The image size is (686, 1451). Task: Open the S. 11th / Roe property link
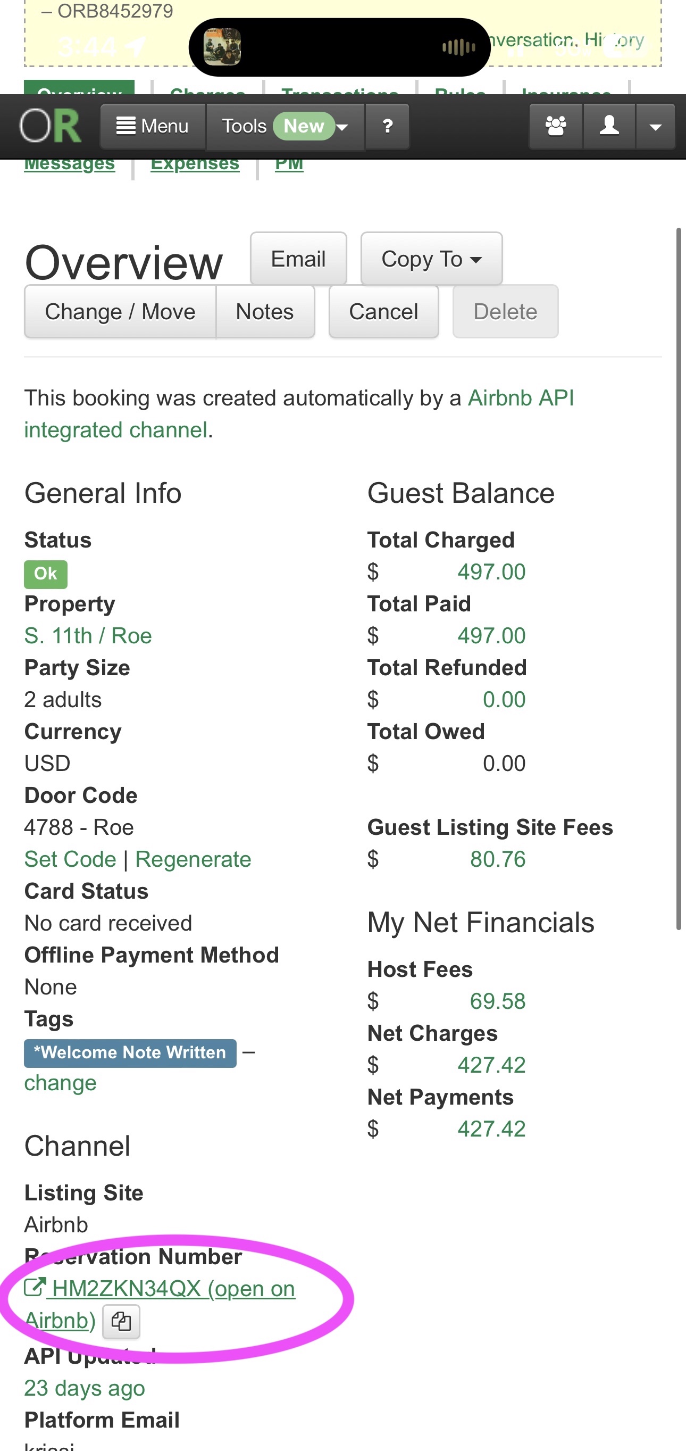88,635
